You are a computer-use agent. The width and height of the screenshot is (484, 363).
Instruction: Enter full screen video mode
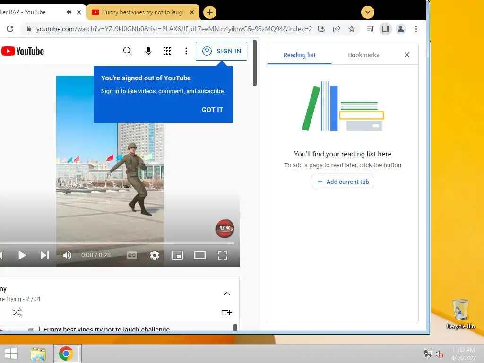223,255
